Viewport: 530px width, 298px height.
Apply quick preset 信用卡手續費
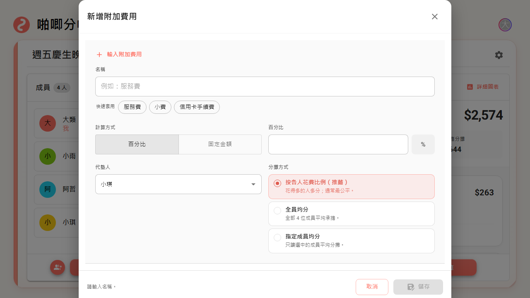click(197, 107)
